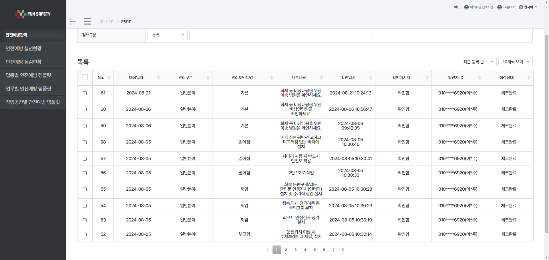The width and height of the screenshot is (549, 260).
Task: Select the 안전예방관리 sidebar header
Action: [x=33, y=35]
